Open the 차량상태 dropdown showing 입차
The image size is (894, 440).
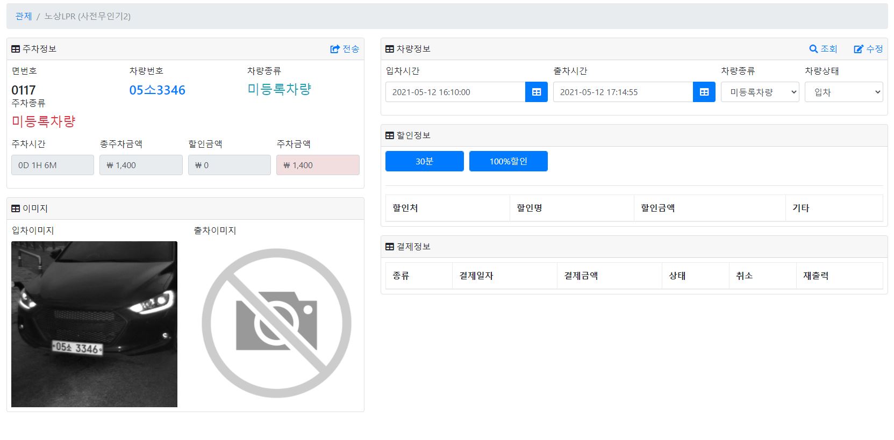click(844, 92)
